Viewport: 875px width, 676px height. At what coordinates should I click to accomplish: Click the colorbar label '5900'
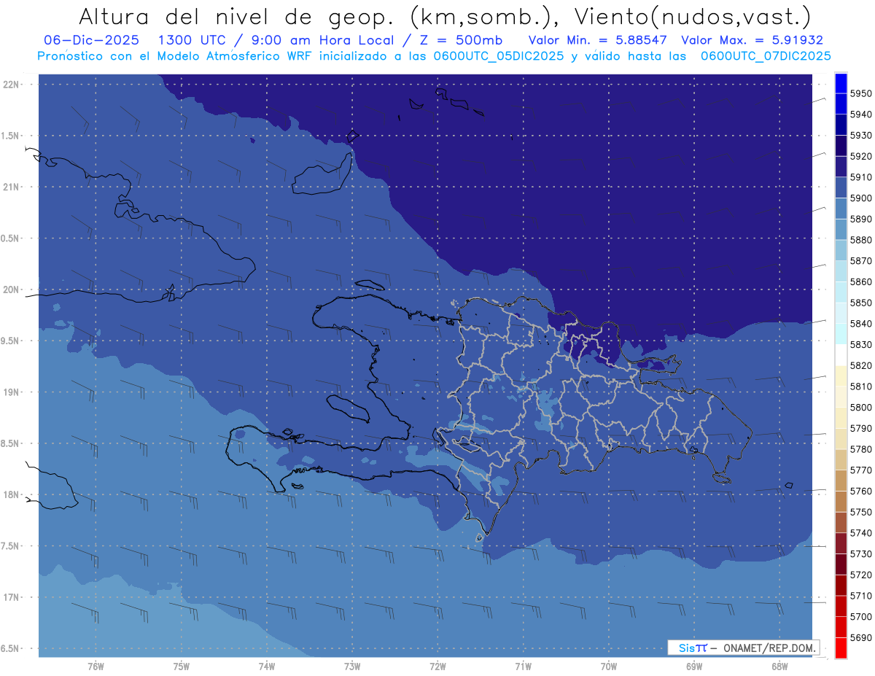pyautogui.click(x=860, y=198)
